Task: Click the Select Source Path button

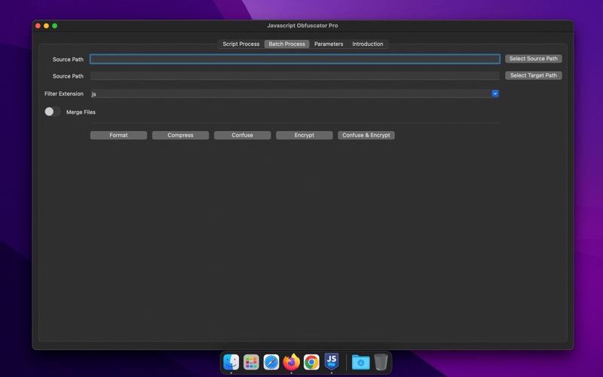Action: click(x=533, y=59)
